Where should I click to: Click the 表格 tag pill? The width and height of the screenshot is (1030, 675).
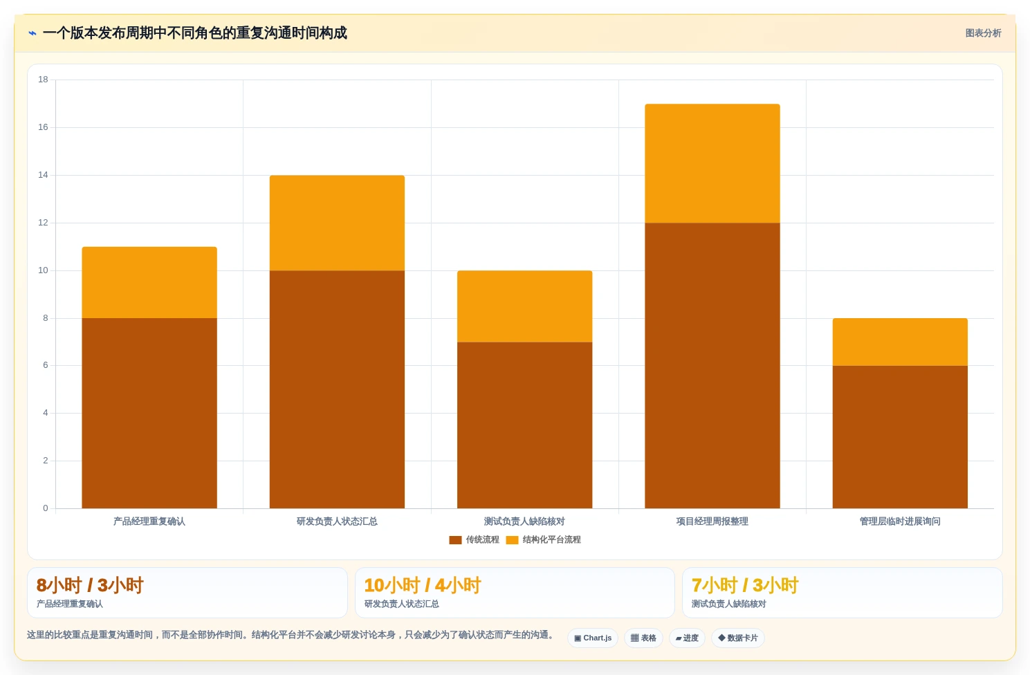[x=643, y=638]
